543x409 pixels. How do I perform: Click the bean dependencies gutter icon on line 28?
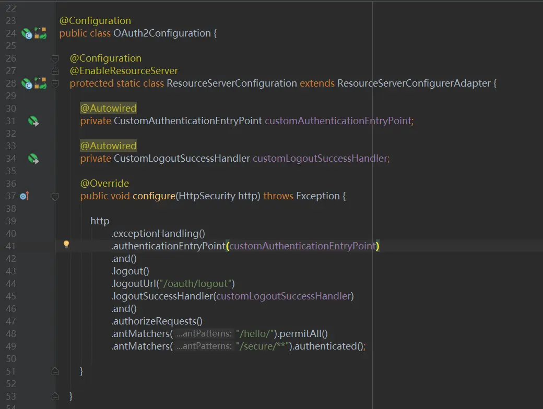pyautogui.click(x=41, y=83)
